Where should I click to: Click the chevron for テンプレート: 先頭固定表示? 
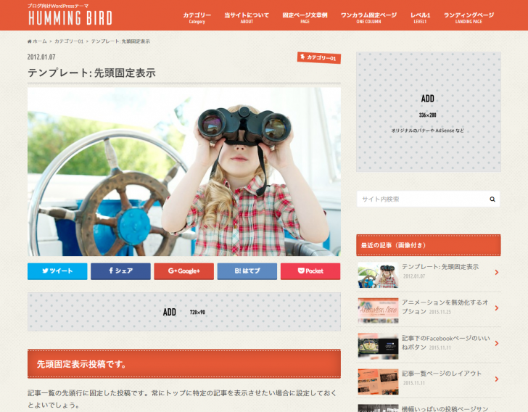pyautogui.click(x=497, y=272)
